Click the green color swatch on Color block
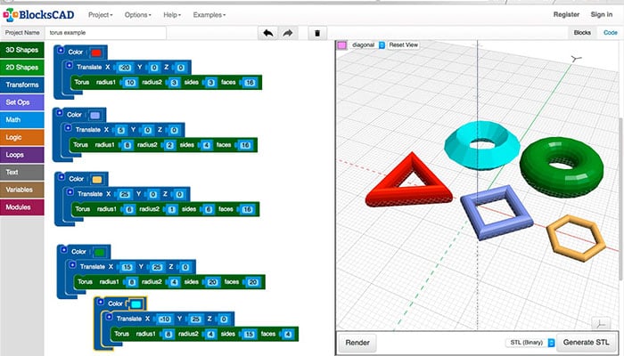The width and height of the screenshot is (624, 356). click(99, 252)
